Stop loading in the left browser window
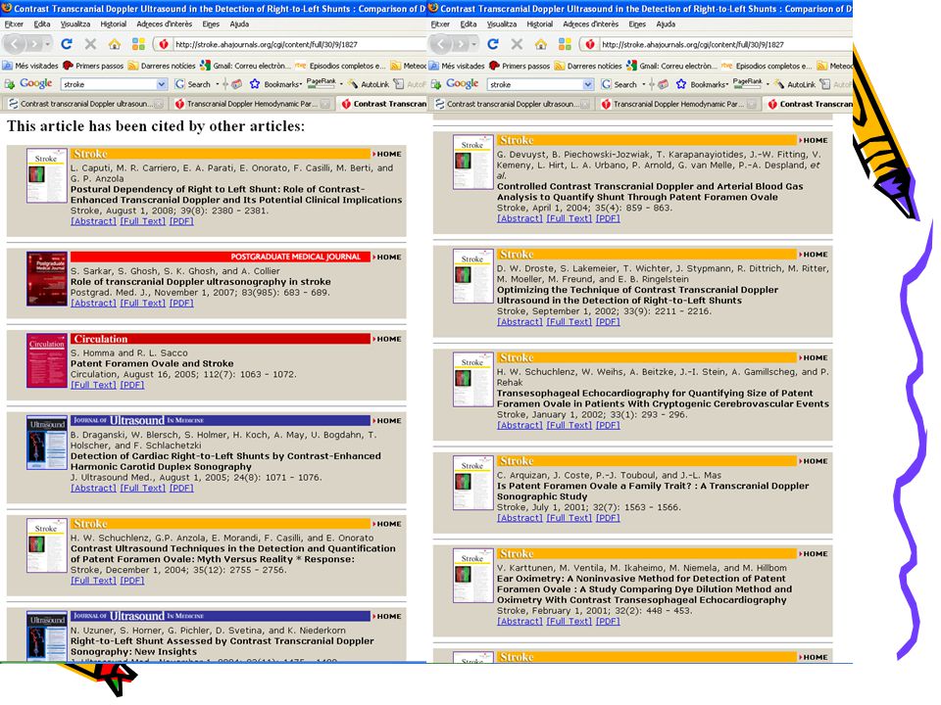 90,44
